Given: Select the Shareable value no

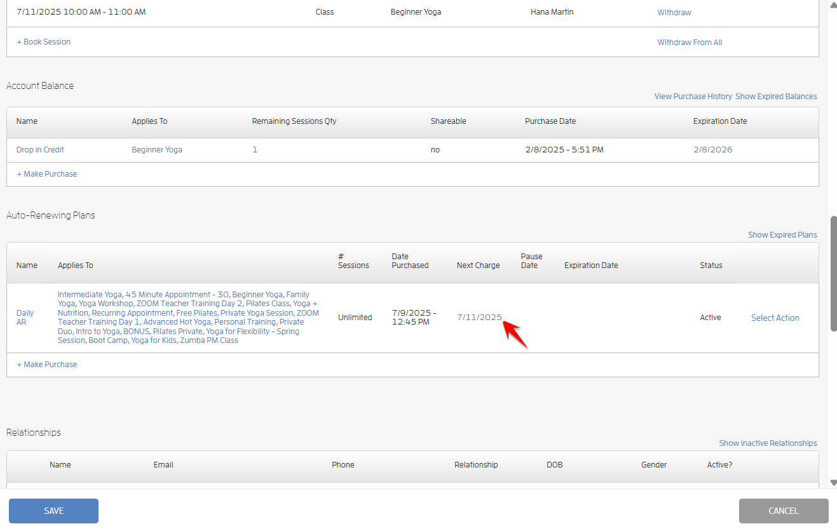Looking at the screenshot, I should [435, 150].
